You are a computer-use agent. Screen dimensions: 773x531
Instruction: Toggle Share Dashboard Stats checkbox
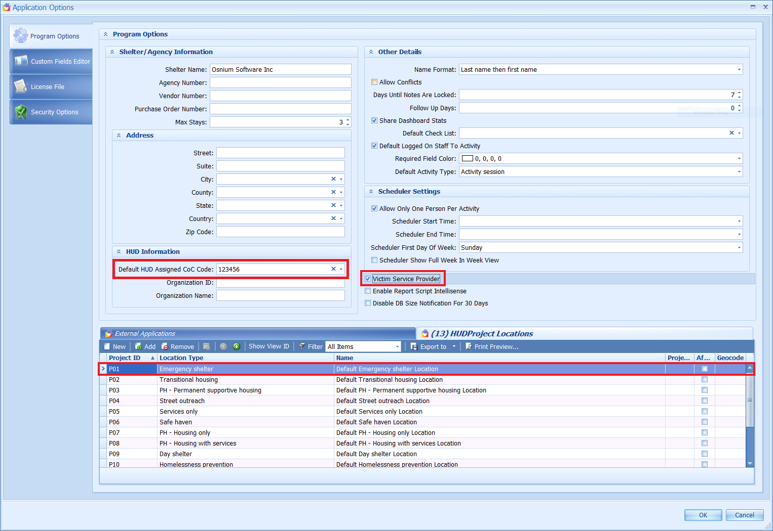tap(374, 120)
